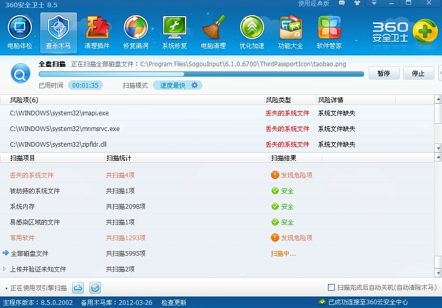Enable 扫描完成后自动关机 checkbox
This screenshot has height=308, width=442.
click(332, 288)
